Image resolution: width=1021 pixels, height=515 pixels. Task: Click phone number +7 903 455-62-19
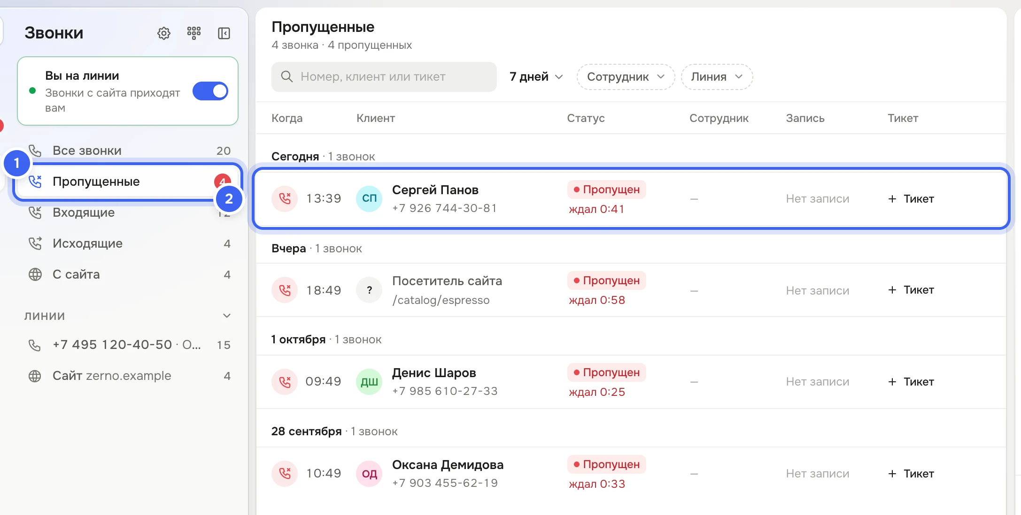[445, 483]
